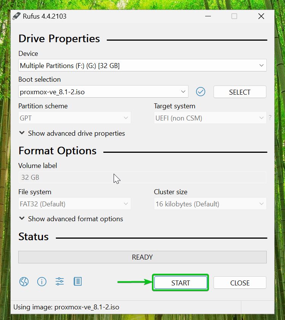Viewport: 285px width, 320px height.
Task: Click the CLOSE button
Action: (240, 283)
